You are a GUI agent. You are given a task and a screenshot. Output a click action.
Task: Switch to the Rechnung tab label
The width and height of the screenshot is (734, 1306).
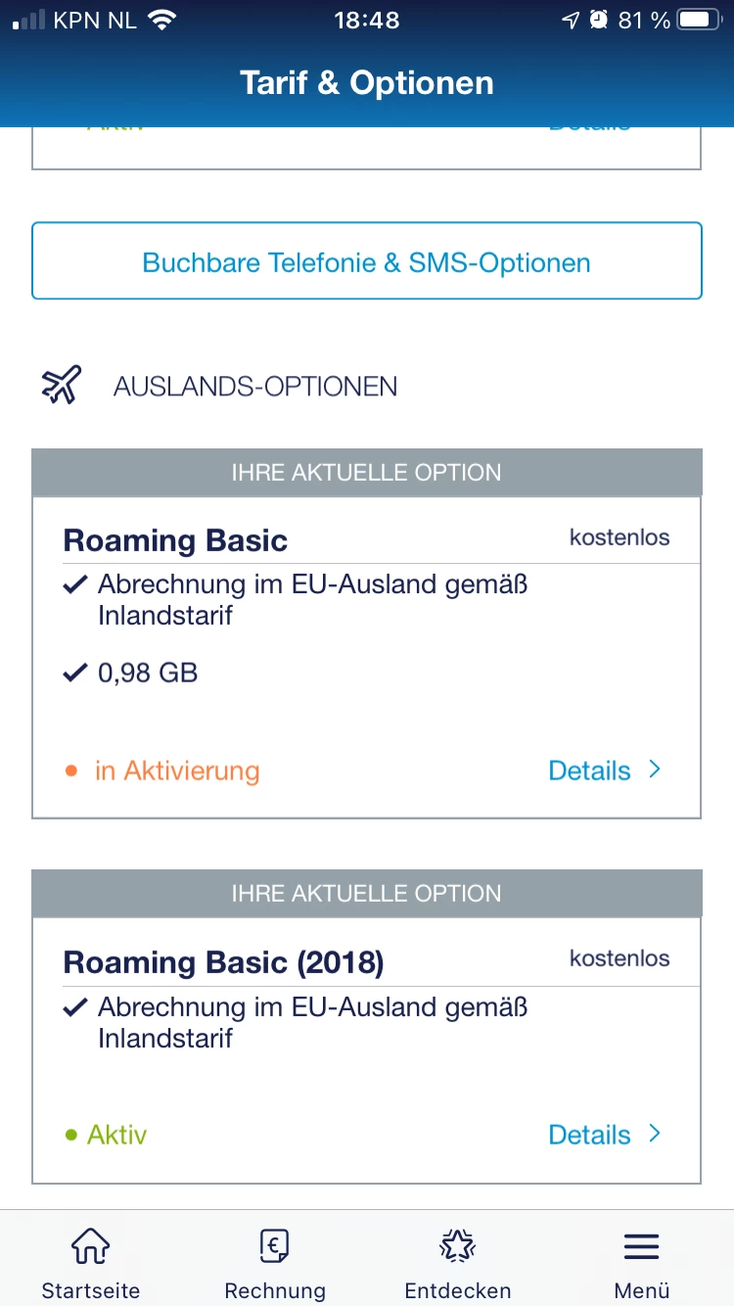(274, 1289)
